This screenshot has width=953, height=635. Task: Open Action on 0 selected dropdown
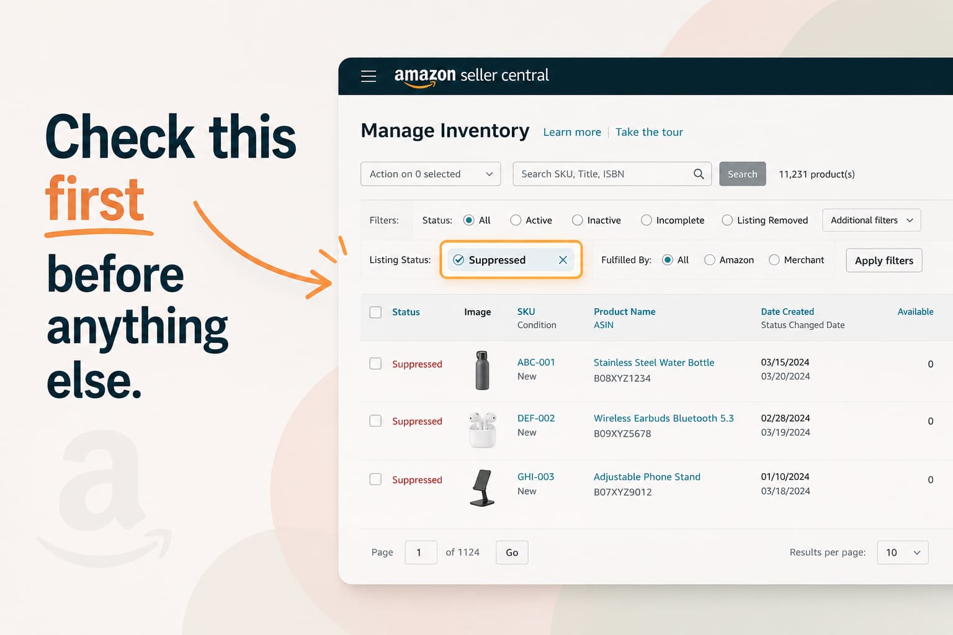pos(431,174)
